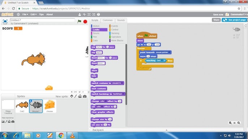Viewport: 248px width, 139px height.
Task: Open VLC from the taskbar
Action: tap(72, 135)
